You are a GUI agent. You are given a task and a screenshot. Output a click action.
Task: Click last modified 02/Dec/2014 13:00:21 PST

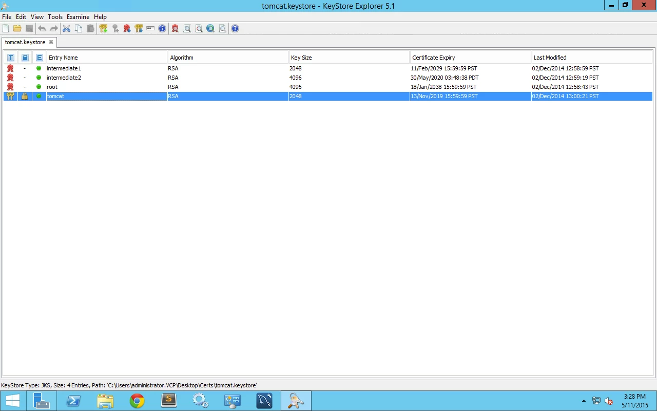[x=565, y=96]
